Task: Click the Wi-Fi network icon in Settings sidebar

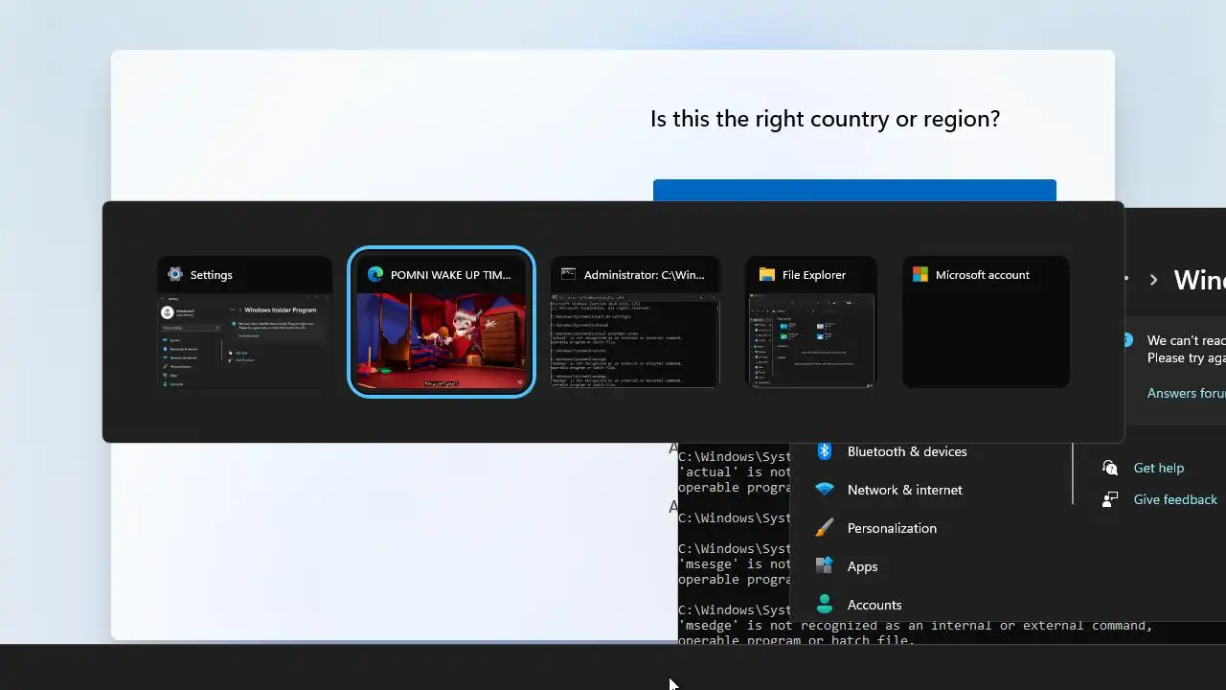Action: point(824,490)
